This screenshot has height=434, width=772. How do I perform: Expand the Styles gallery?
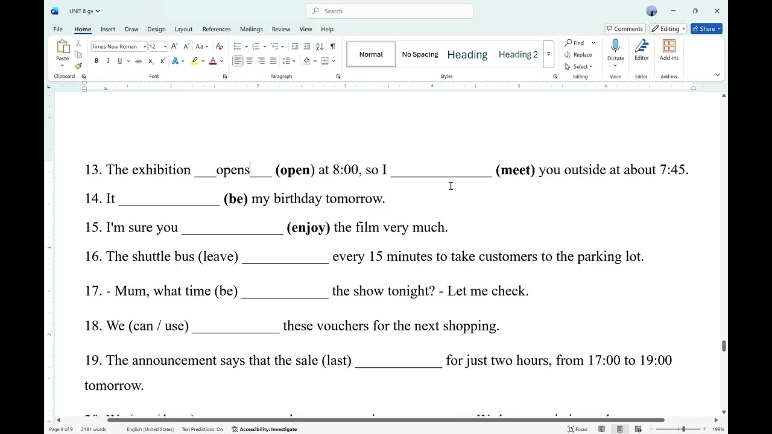(548, 54)
